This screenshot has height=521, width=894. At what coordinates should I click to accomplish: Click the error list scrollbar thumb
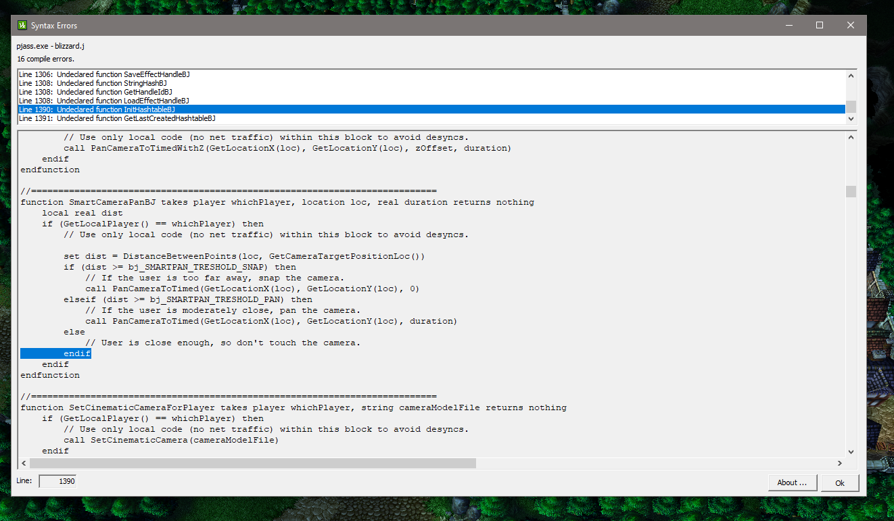pyautogui.click(x=851, y=106)
